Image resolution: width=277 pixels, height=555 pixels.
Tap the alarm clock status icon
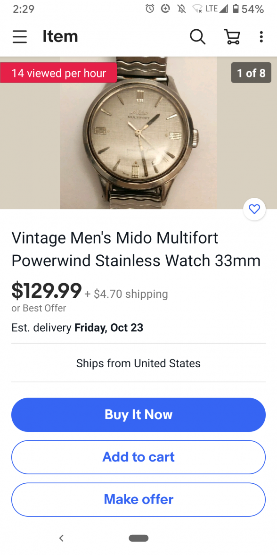click(x=150, y=9)
